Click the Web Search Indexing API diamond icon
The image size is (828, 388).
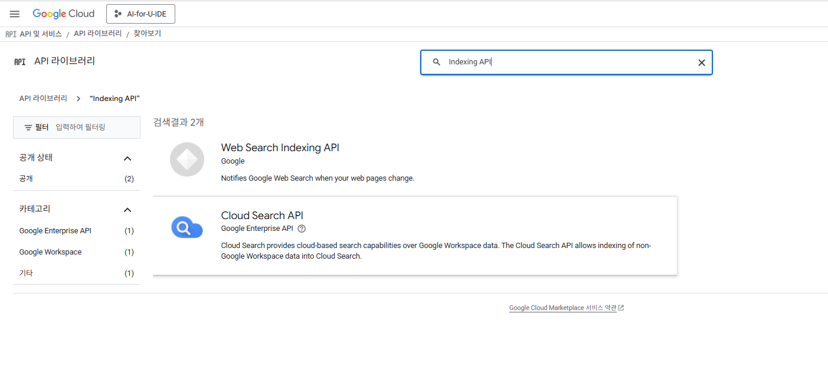pyautogui.click(x=186, y=159)
